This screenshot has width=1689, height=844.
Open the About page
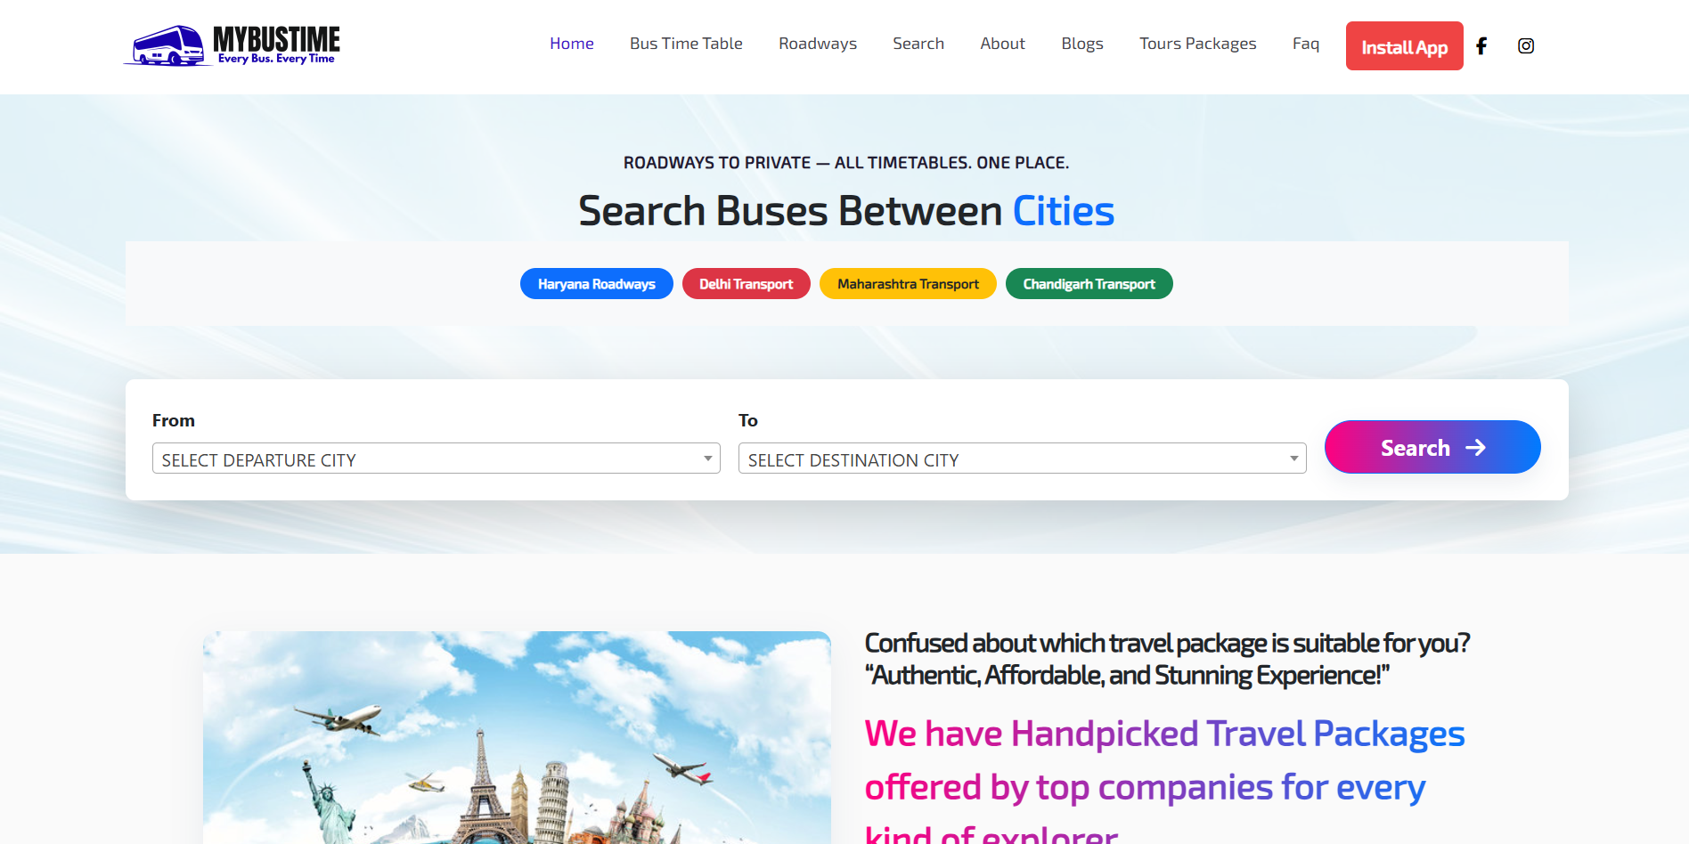1003,44
